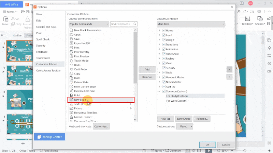Expand the Handout Master node
Screen dimensions: 273x153
(159, 77)
